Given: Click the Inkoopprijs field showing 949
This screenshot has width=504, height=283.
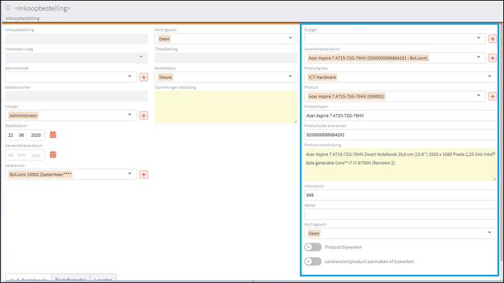Looking at the screenshot, I should [400, 194].
